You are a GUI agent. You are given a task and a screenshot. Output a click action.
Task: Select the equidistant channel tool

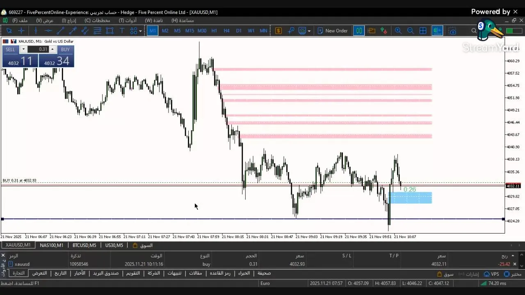tap(85, 31)
